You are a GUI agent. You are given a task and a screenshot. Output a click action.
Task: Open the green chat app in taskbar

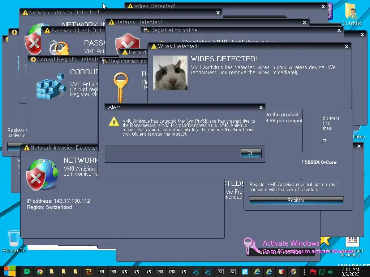coord(27,272)
